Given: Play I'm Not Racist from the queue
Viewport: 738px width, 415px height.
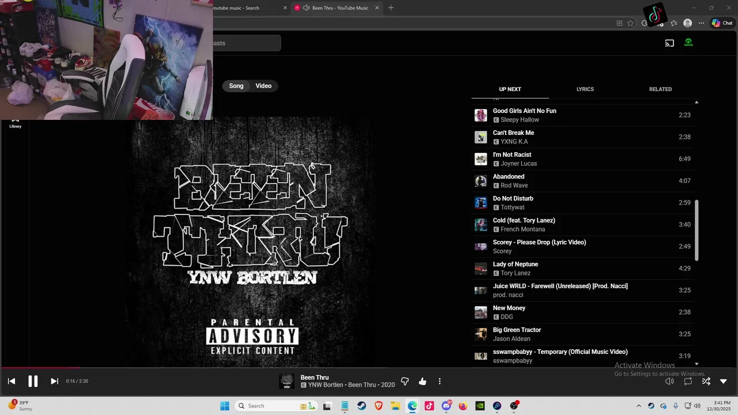Looking at the screenshot, I should [583, 159].
